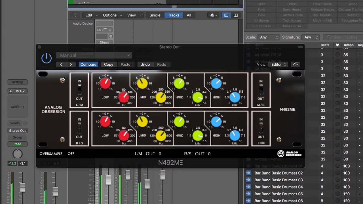Screen dimensions: 363x204
Task: Click the Search Loops field
Action: [343, 37]
